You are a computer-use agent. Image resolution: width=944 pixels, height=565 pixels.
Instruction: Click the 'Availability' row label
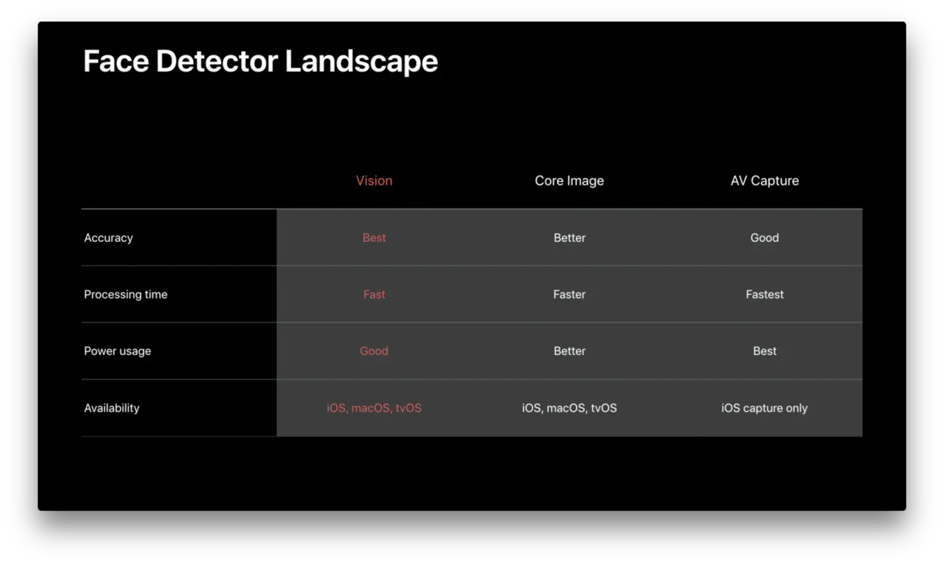pos(112,408)
